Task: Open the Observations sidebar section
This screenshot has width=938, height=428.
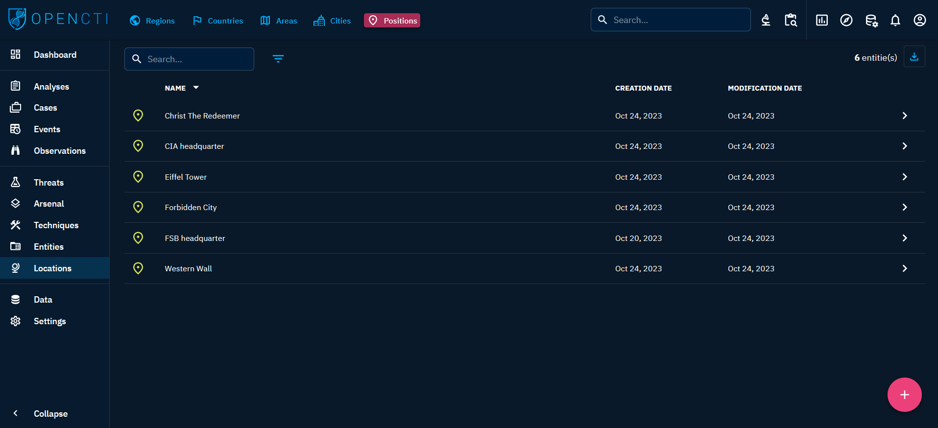Action: click(59, 151)
